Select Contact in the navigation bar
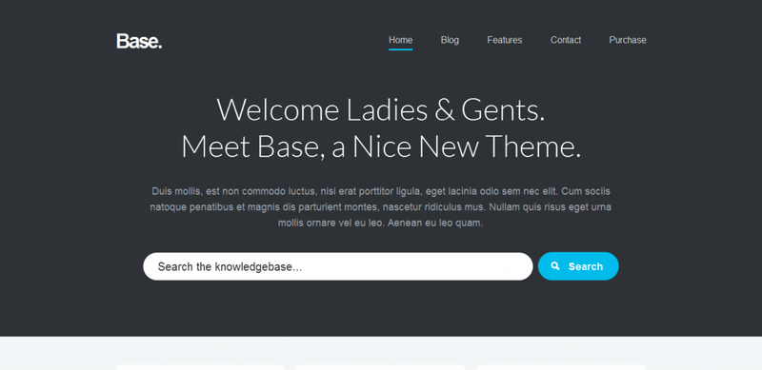 click(x=565, y=40)
